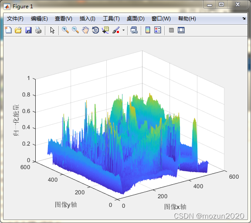Viewport: 251px width, 223px height.
Task: Open the 工具(T) menu
Action: (111, 19)
